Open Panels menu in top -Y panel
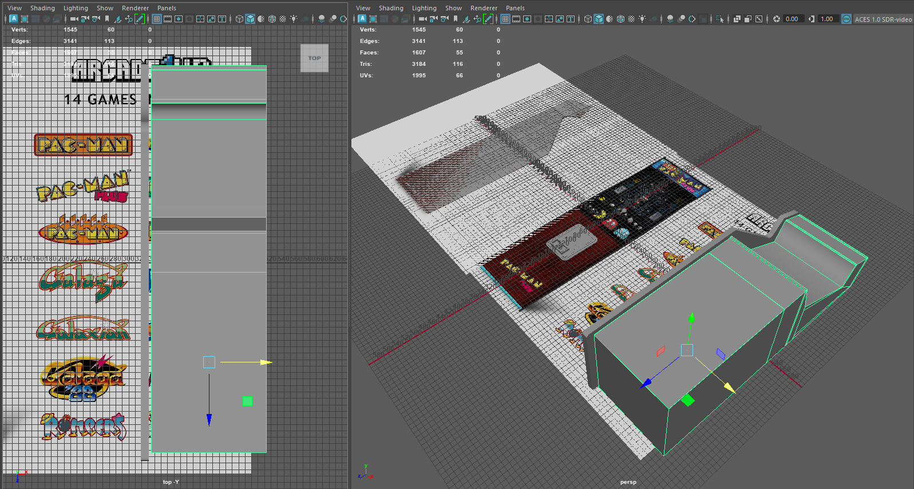The width and height of the screenshot is (914, 489). (167, 8)
